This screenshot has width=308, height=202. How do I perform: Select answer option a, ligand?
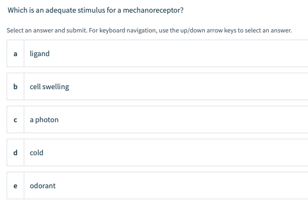click(x=157, y=53)
